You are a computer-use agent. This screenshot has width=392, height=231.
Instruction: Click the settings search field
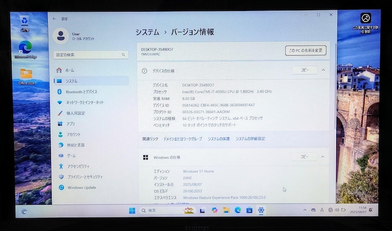point(91,55)
